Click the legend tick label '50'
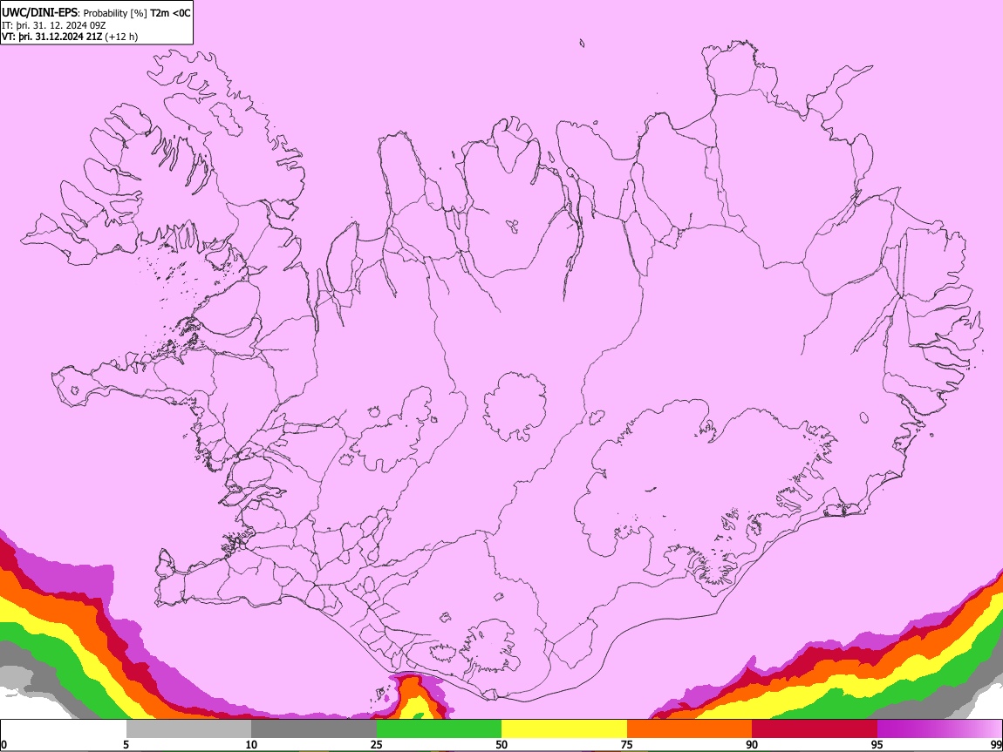The image size is (1003, 752). point(501,744)
